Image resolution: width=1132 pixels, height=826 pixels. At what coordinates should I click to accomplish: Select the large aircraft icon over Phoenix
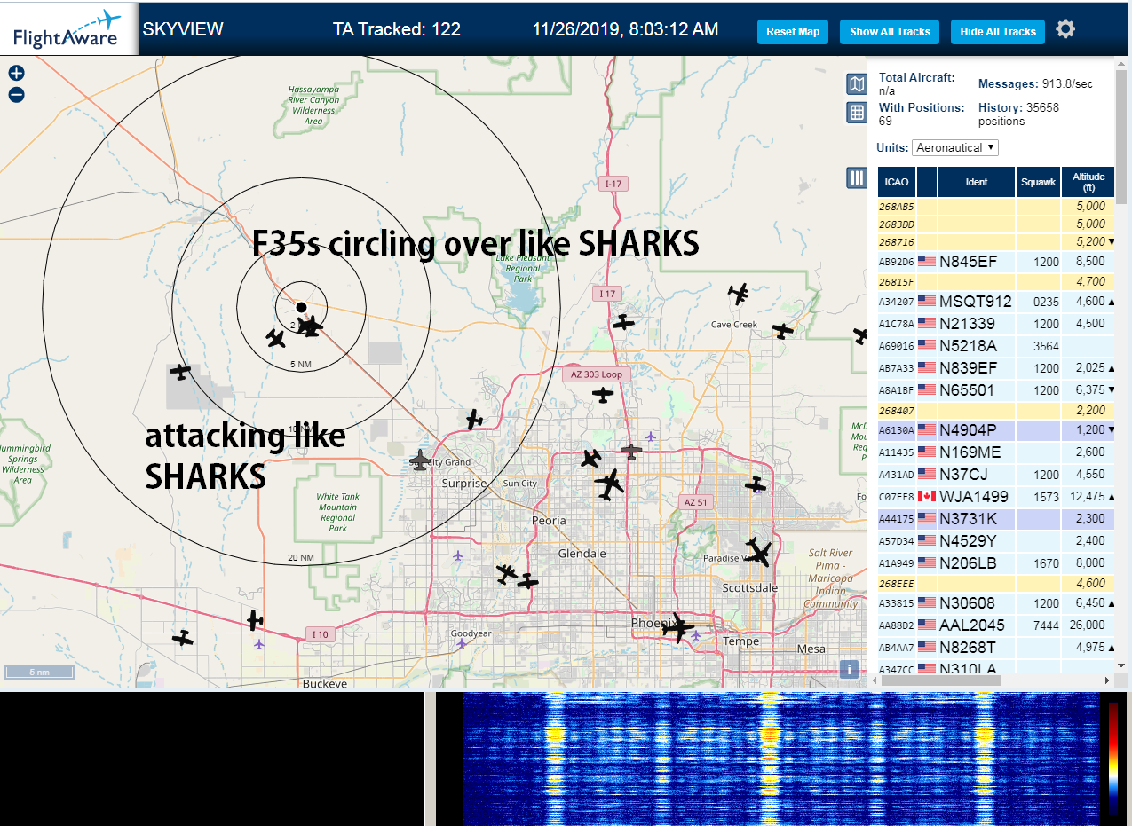tap(678, 627)
